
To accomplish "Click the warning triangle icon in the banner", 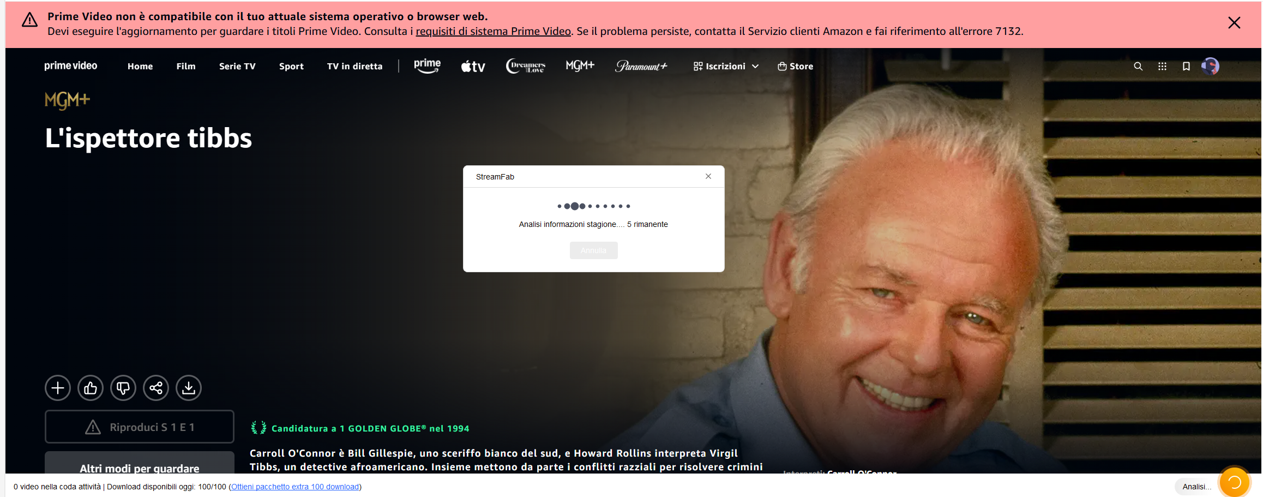I will [x=29, y=21].
